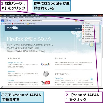Select 教えて！goo in search engine list
This screenshot has height=103, width=103.
click(91, 34)
